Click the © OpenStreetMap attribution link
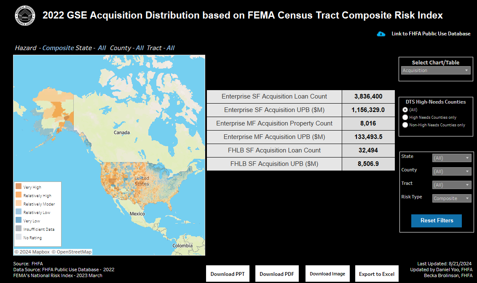The height and width of the screenshot is (283, 477). click(x=72, y=252)
